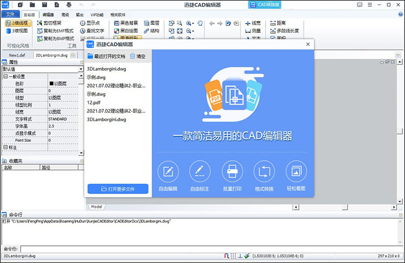This screenshot has width=405, height=263.
Task: Click the fit-to-extents icon
Action: [180, 31]
